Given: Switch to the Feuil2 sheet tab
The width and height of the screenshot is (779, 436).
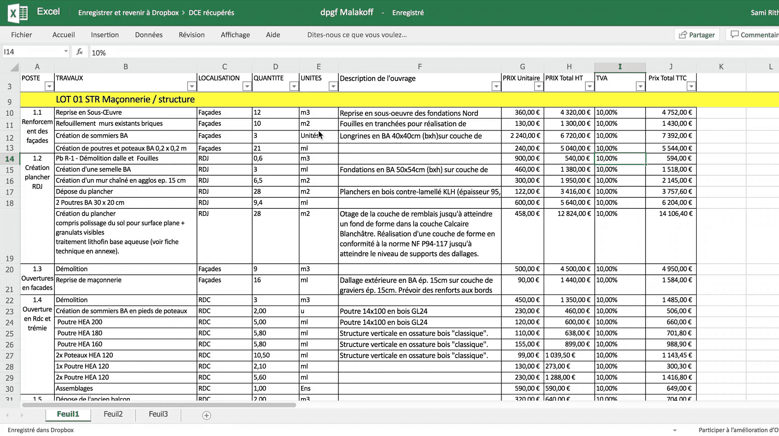Looking at the screenshot, I should click(113, 414).
